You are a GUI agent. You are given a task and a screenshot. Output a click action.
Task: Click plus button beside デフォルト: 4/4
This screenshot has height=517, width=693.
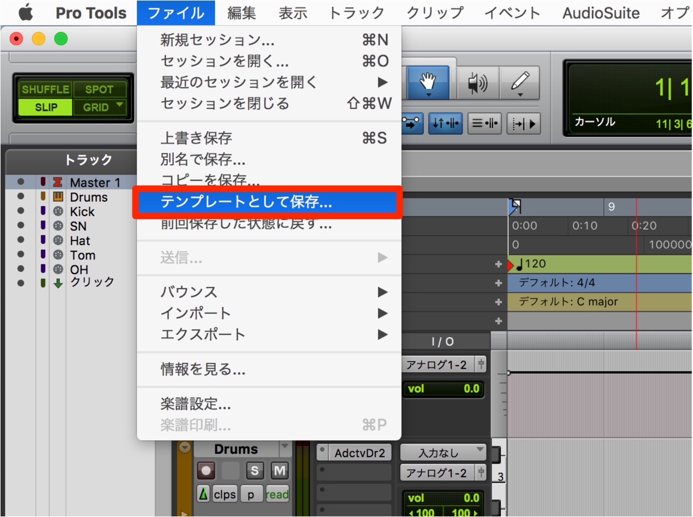click(x=498, y=283)
